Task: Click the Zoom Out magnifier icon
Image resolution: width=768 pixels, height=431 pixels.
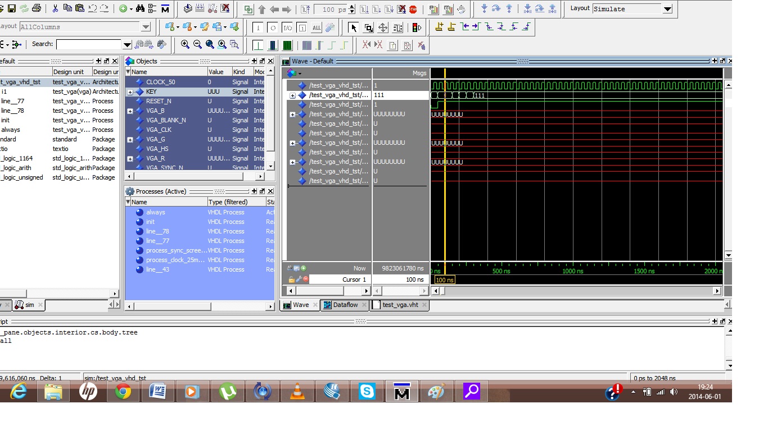Action: tap(197, 44)
